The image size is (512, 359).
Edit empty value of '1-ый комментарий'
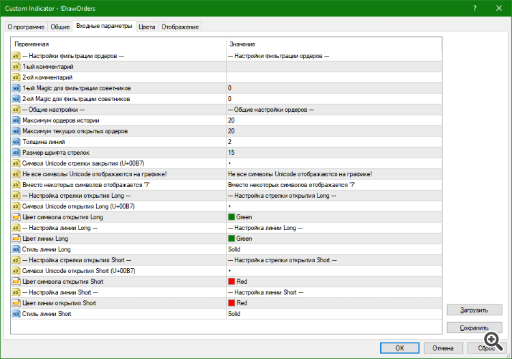pyautogui.click(x=334, y=67)
